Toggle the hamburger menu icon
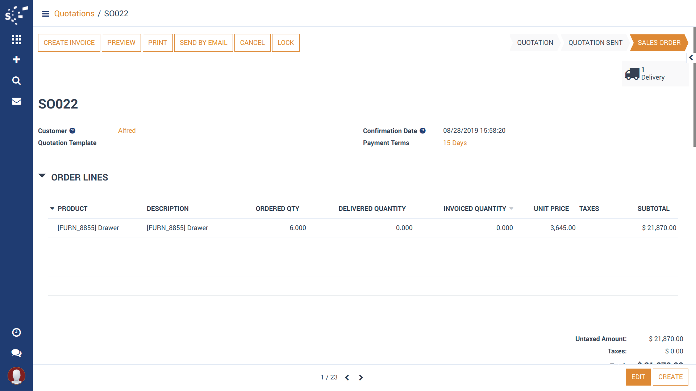Image resolution: width=696 pixels, height=391 pixels. (45, 14)
